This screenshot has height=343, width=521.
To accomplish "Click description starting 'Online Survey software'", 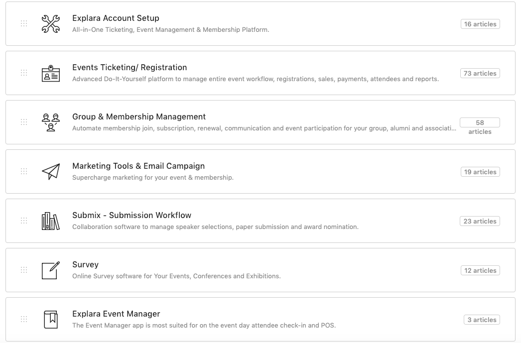I will tap(176, 276).
